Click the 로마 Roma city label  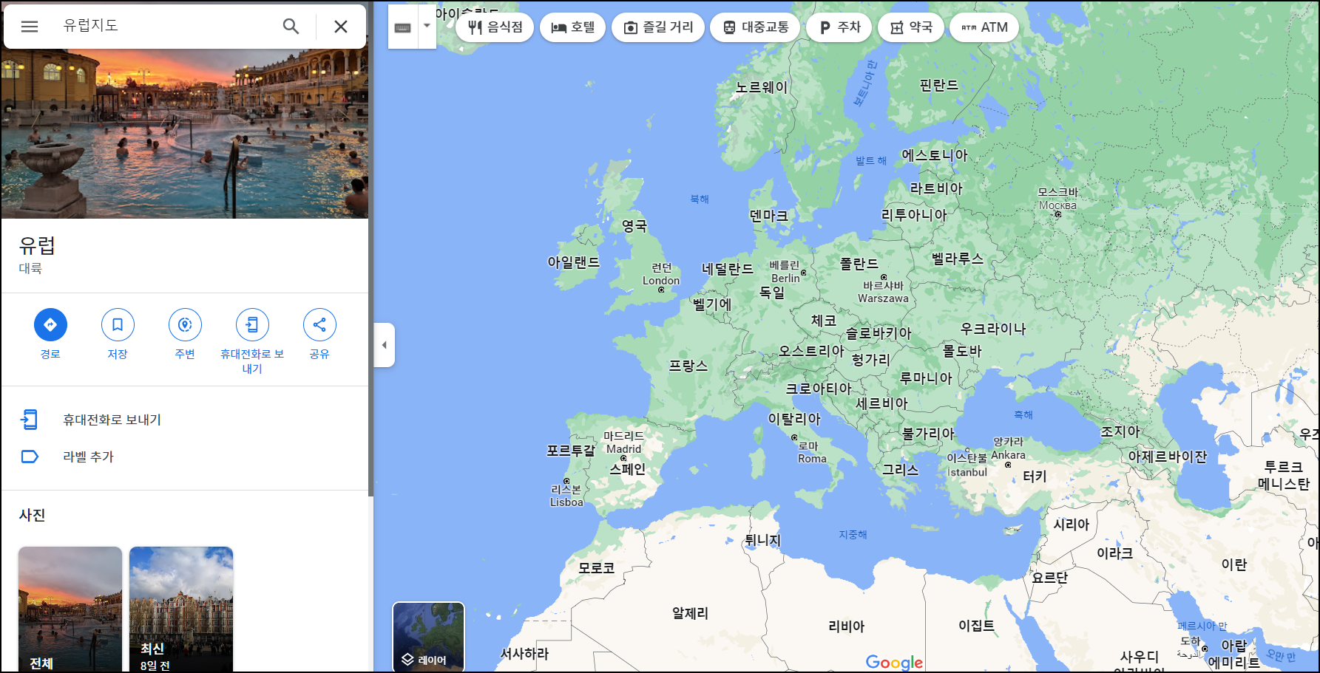click(x=811, y=452)
